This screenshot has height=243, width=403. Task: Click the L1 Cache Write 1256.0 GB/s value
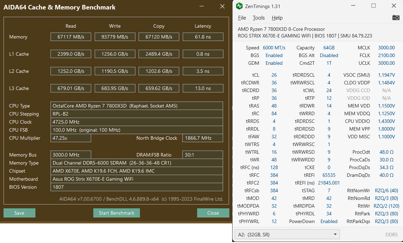[115, 54]
